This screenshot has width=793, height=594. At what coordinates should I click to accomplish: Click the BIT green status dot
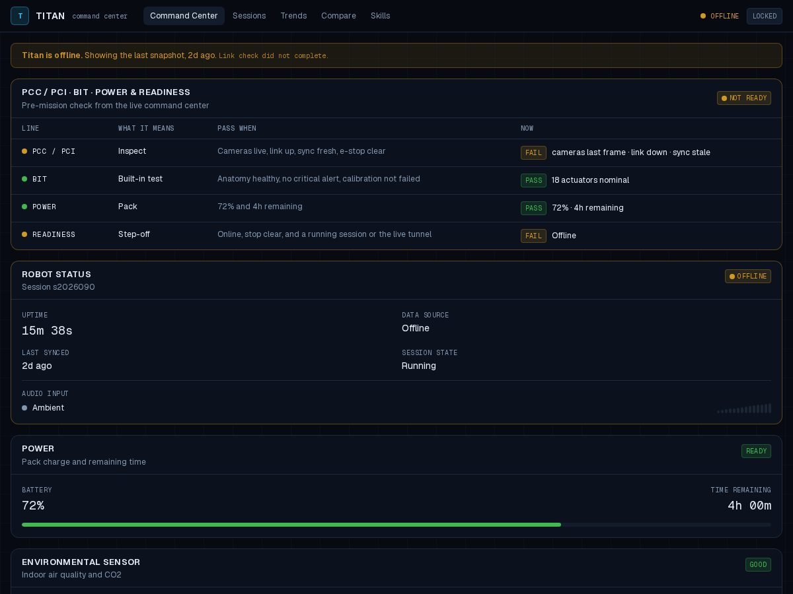click(24, 179)
